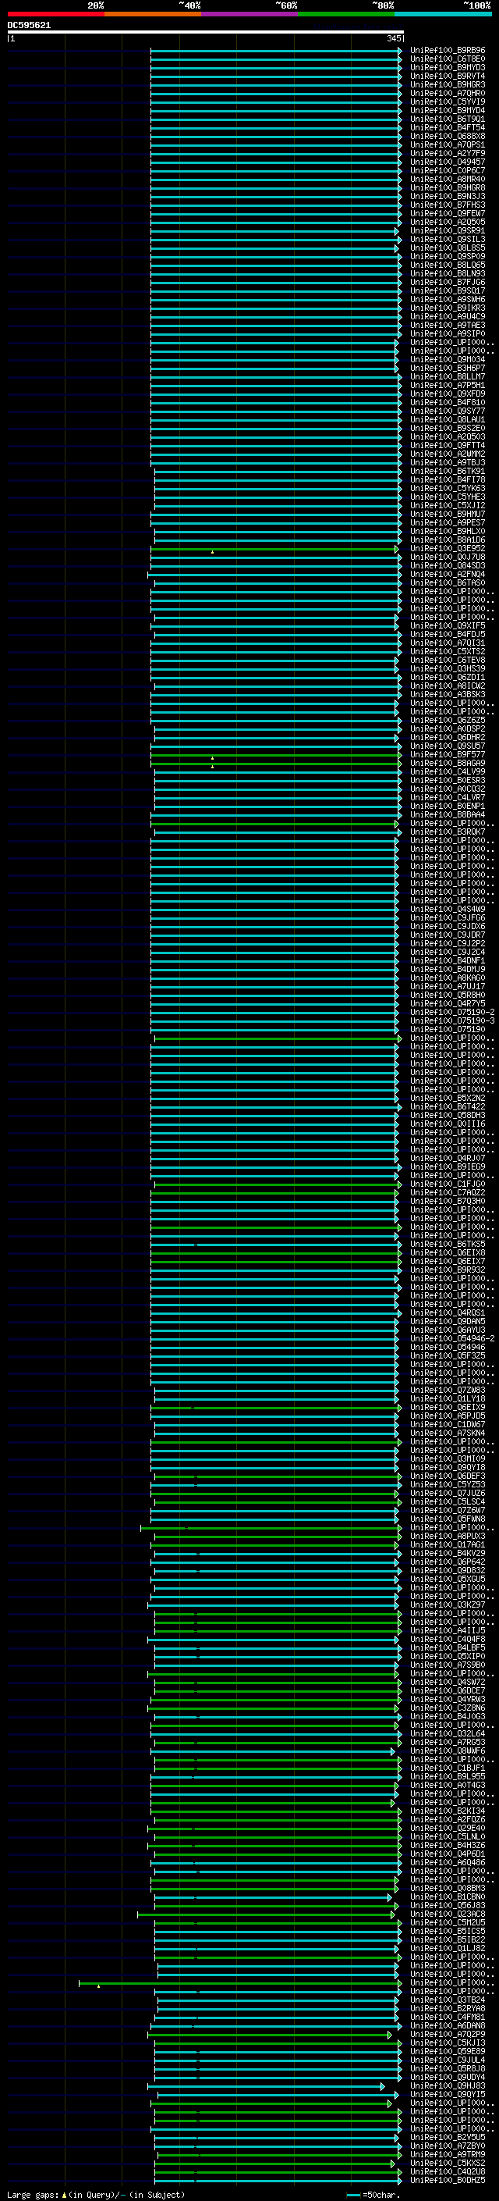The height and width of the screenshot is (2201, 499).
Task: Select UniRef100_O75190-3 isoform label
Action: click(452, 1020)
